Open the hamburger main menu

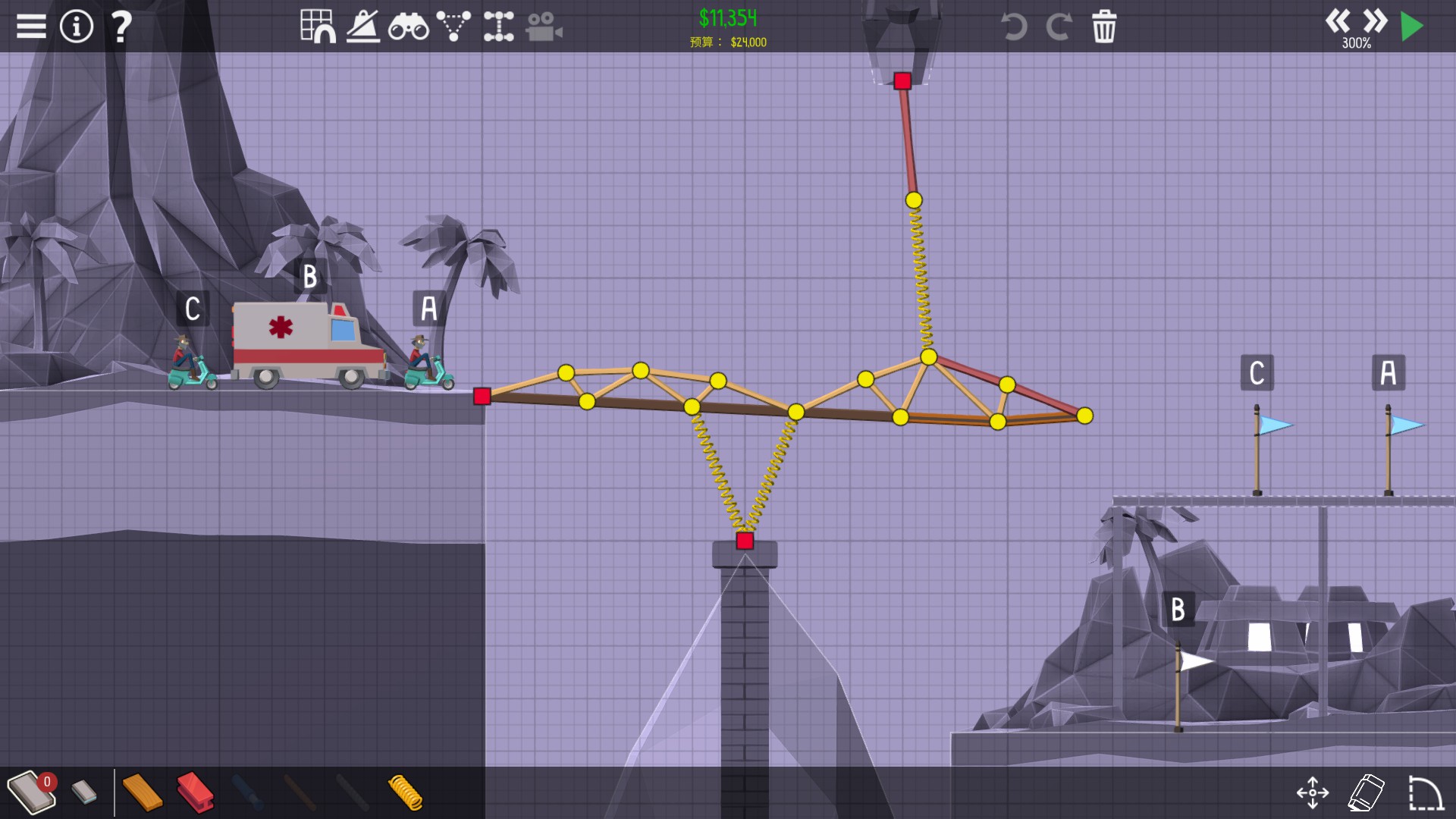coord(31,27)
